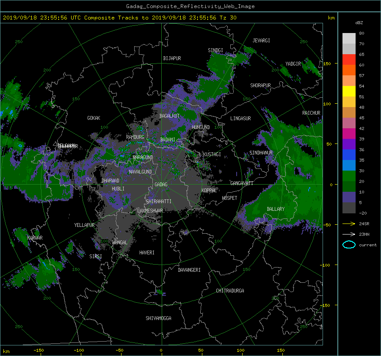381x356 pixels.
Task: Choose the slate purple 5-10 dBZ swatch
Action: 349,197
